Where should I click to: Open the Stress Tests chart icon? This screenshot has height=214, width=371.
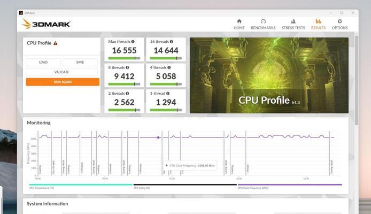pyautogui.click(x=293, y=21)
